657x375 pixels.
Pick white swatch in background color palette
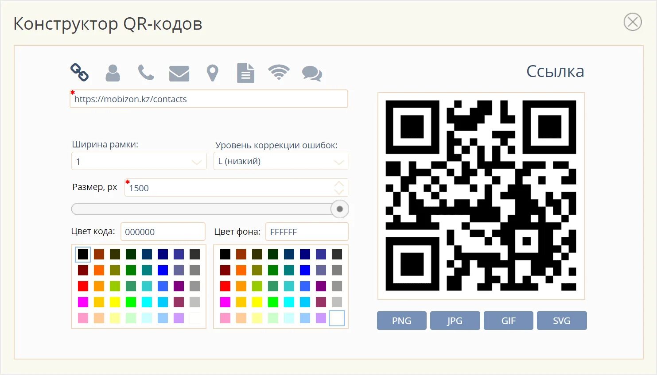[337, 318]
